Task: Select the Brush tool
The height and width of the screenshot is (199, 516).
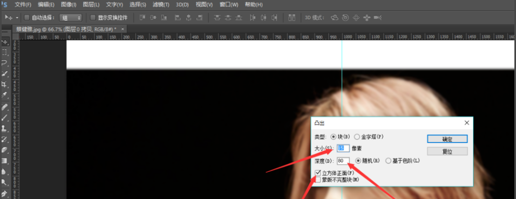Action: tap(5, 117)
